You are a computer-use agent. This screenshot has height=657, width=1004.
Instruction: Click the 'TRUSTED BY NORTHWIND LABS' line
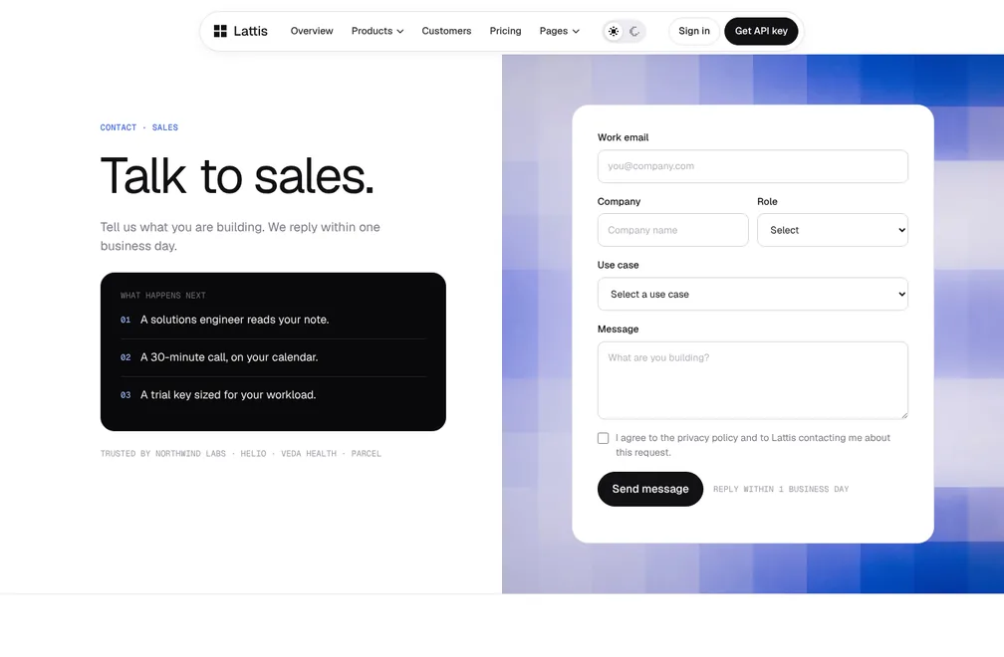click(241, 454)
